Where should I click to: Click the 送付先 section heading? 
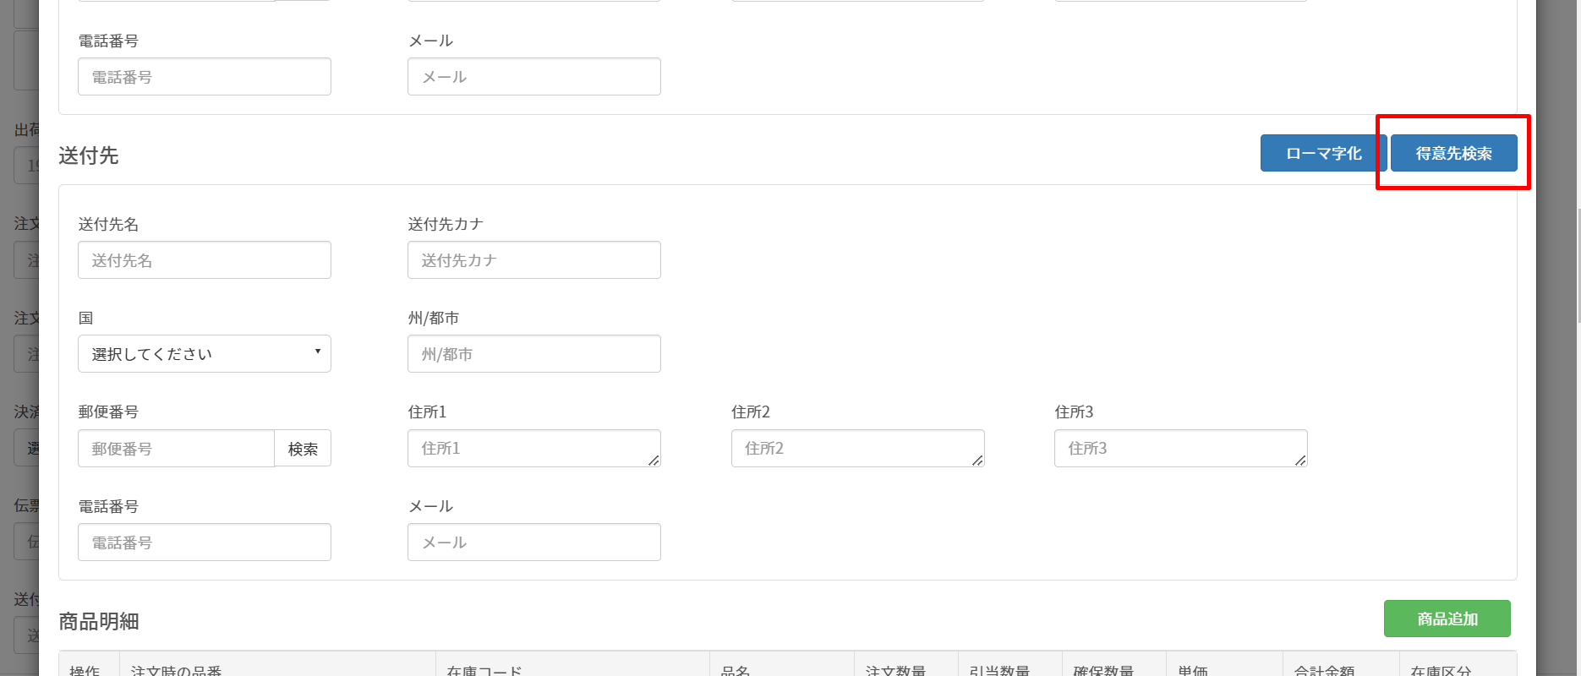(88, 155)
